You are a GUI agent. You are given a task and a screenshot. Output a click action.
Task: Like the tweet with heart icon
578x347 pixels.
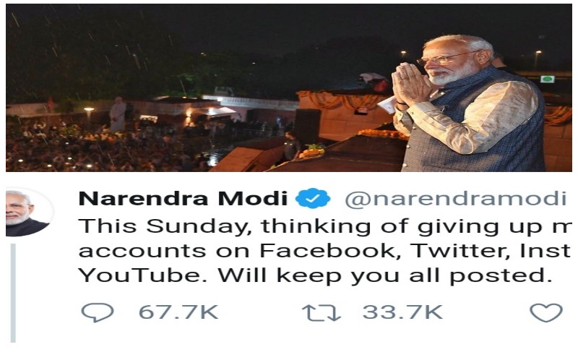click(x=546, y=313)
